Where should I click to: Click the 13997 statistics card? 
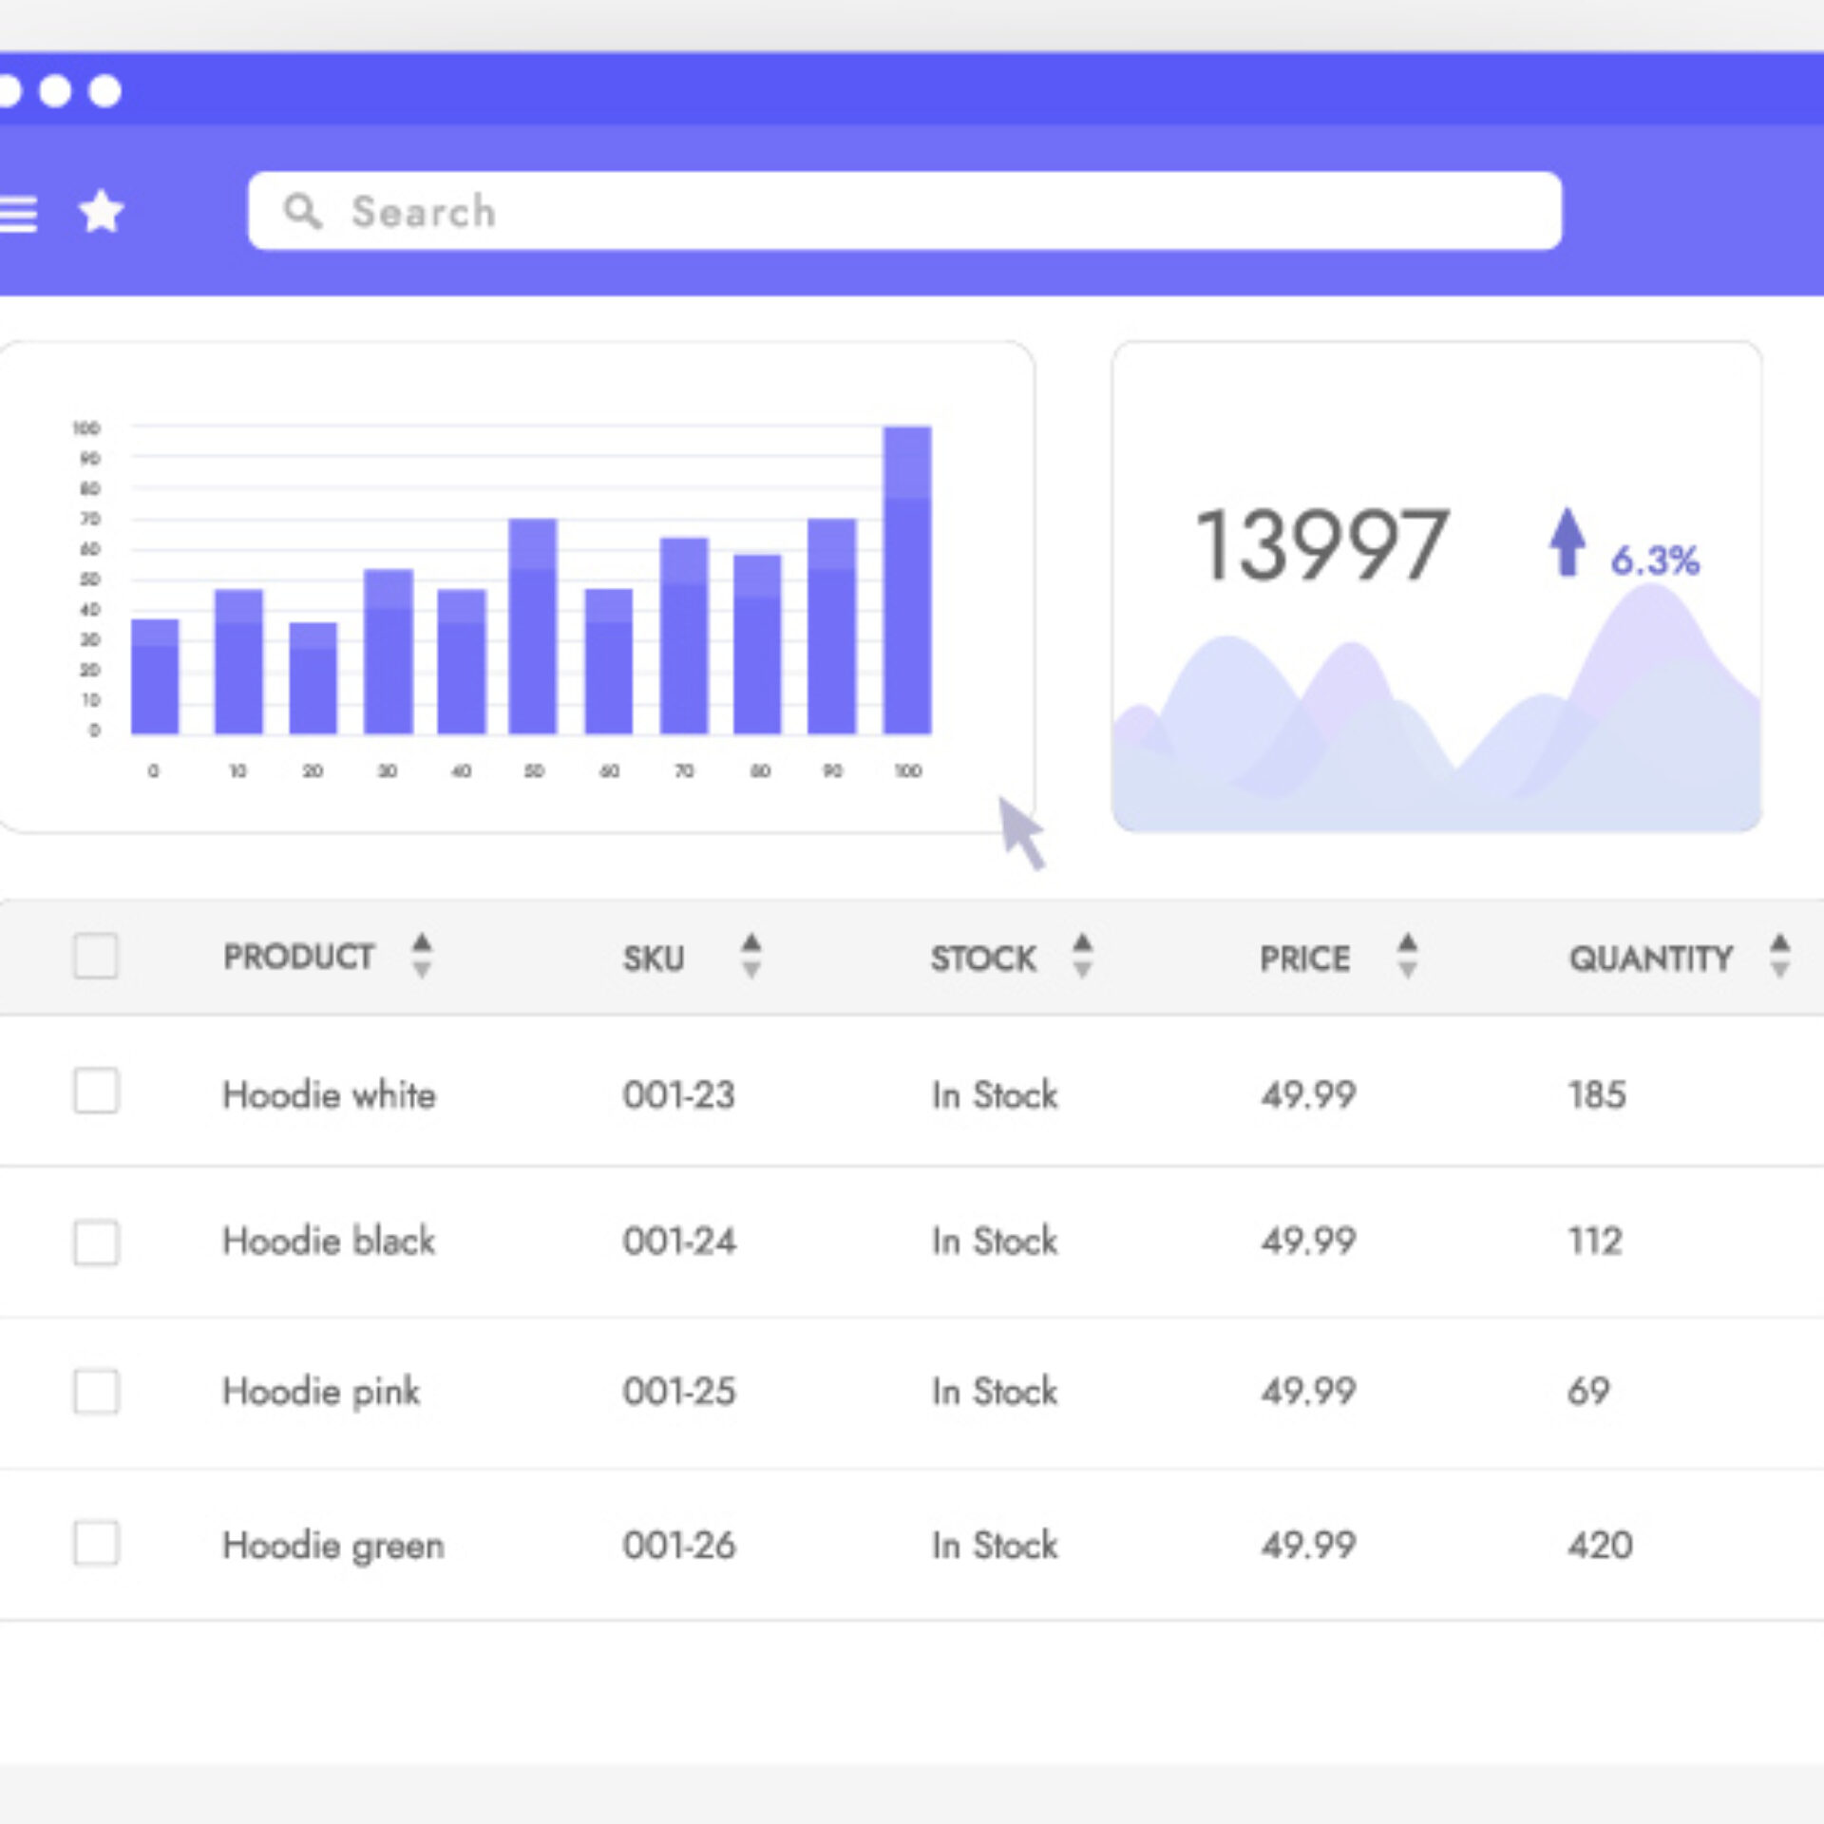tap(1320, 541)
